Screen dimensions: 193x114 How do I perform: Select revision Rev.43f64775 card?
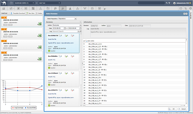pos(63,97)
